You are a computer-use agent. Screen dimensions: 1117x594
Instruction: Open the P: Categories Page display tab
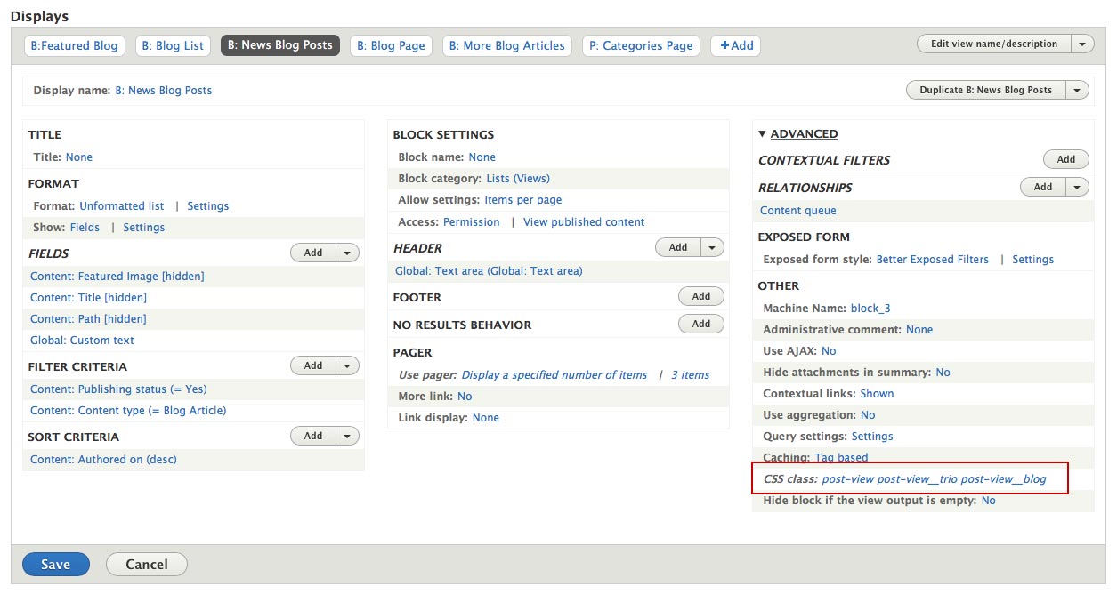(641, 45)
